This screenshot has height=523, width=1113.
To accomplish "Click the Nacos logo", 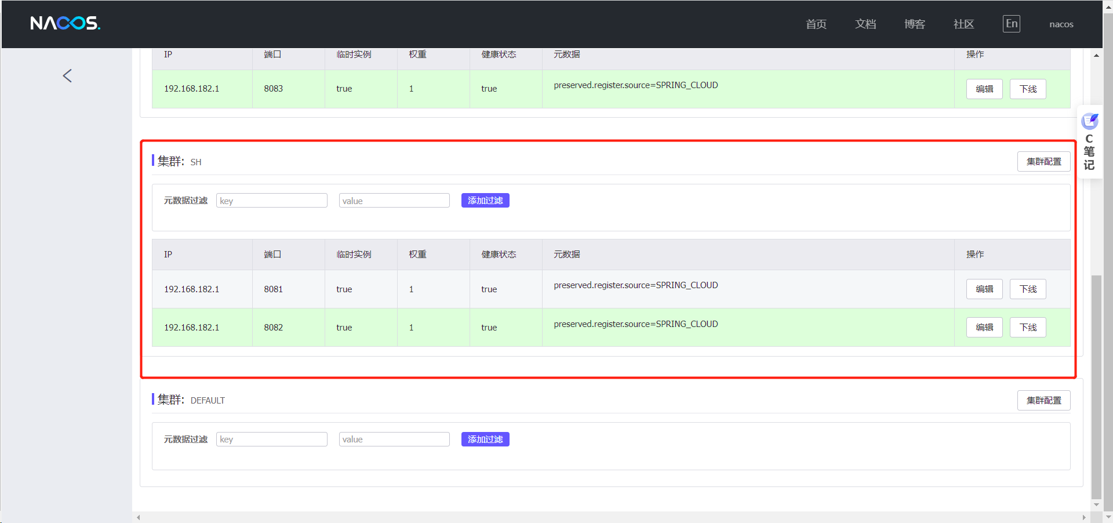I will pyautogui.click(x=66, y=23).
